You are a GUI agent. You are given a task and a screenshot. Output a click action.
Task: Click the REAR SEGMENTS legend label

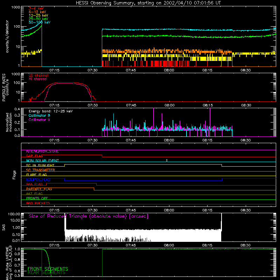47,273
